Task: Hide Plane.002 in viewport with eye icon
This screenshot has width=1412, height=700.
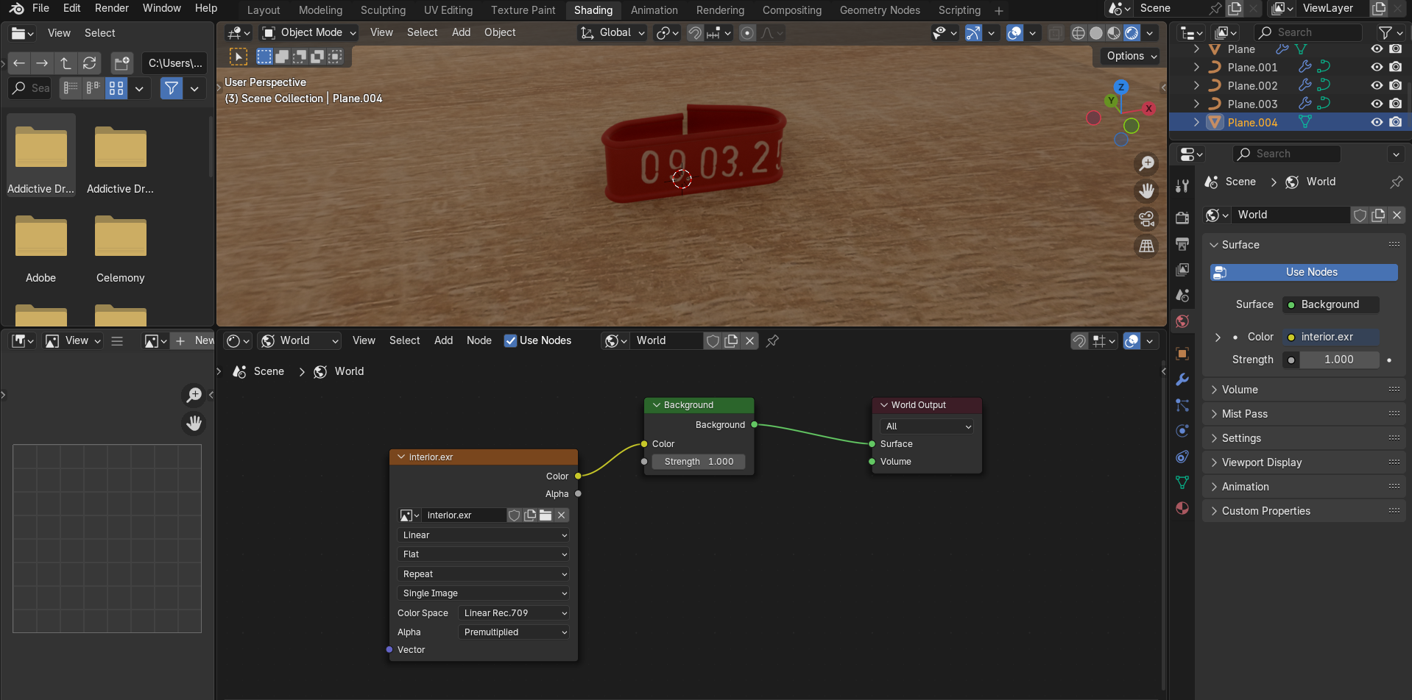Action: click(1376, 85)
